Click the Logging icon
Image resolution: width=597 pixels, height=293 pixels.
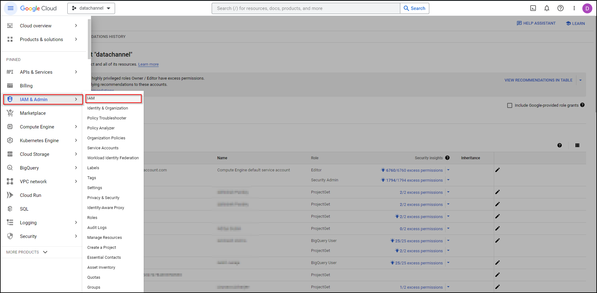pos(10,222)
